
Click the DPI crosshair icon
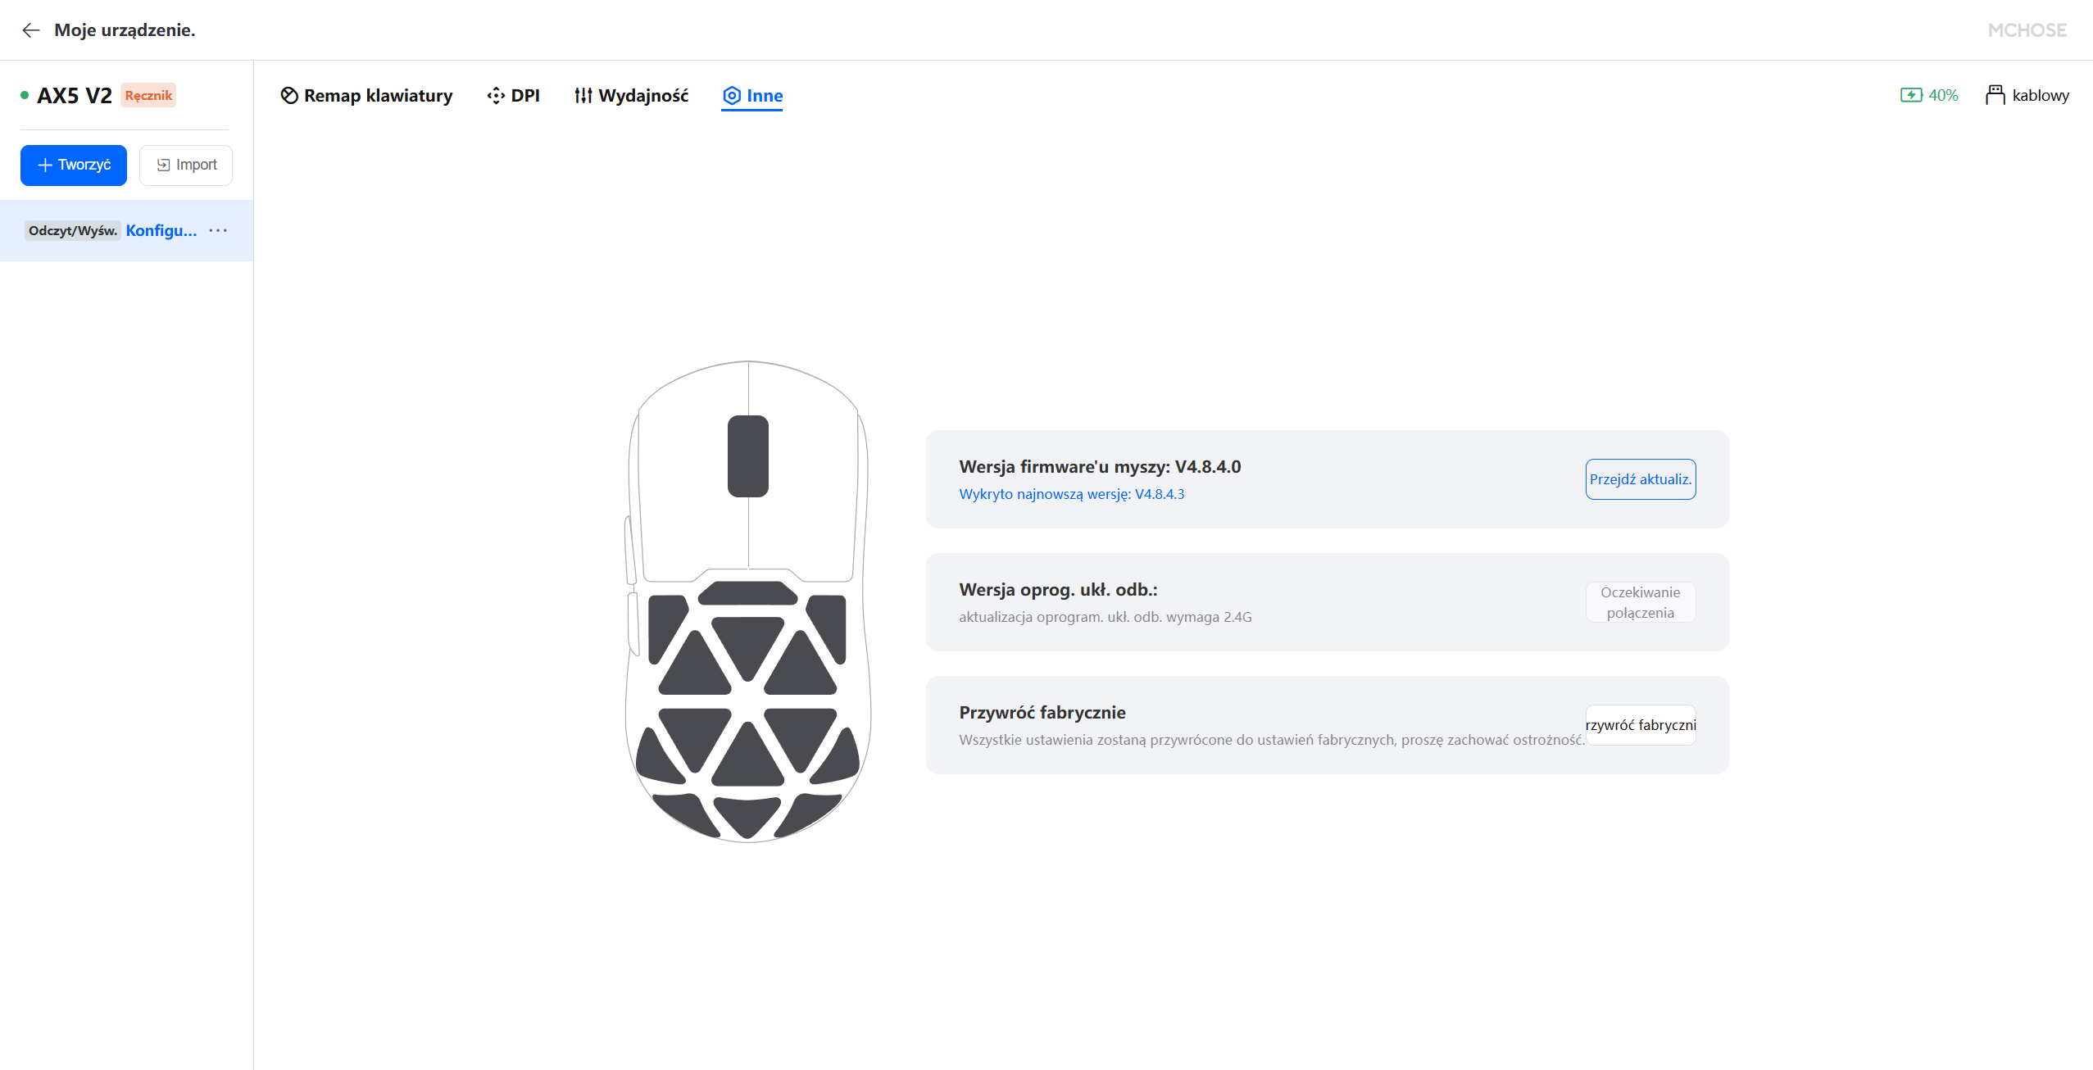pos(496,96)
